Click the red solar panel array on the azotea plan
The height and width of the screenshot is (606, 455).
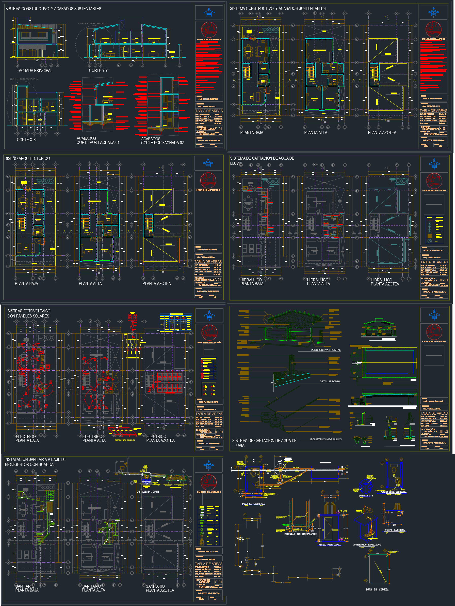[x=170, y=383]
